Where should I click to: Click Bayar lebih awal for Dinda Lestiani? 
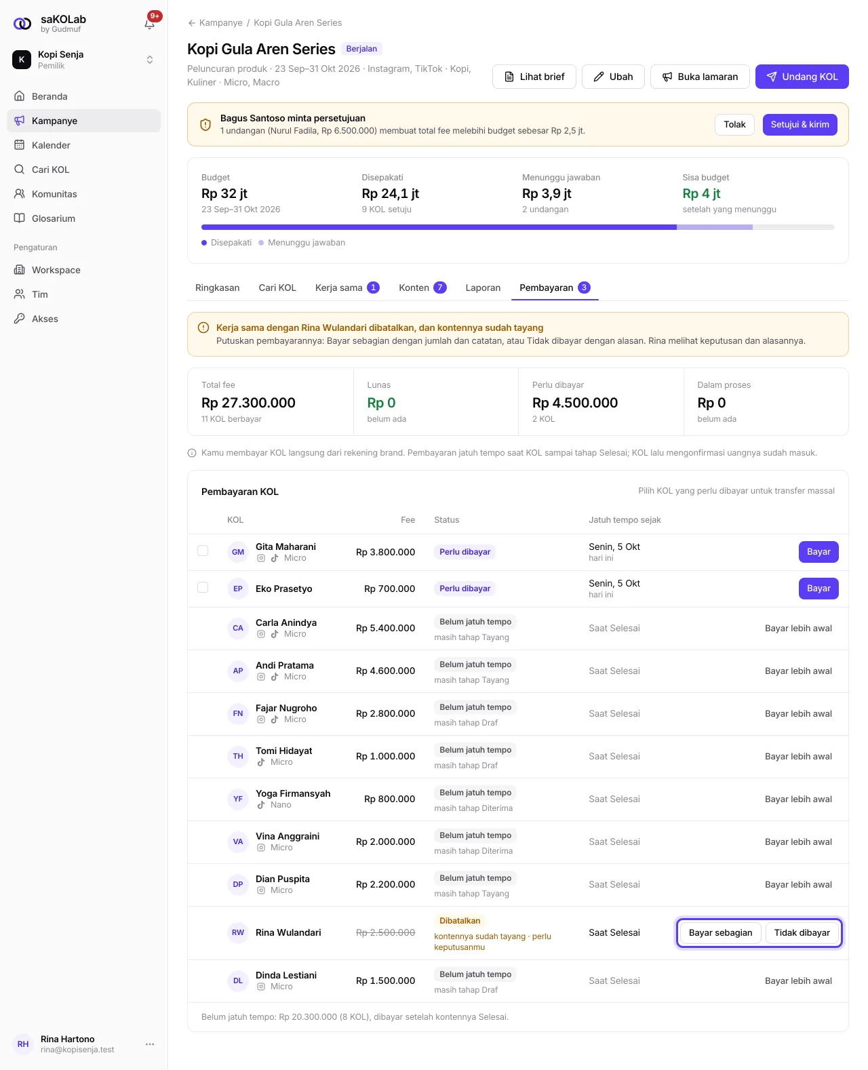tap(798, 981)
